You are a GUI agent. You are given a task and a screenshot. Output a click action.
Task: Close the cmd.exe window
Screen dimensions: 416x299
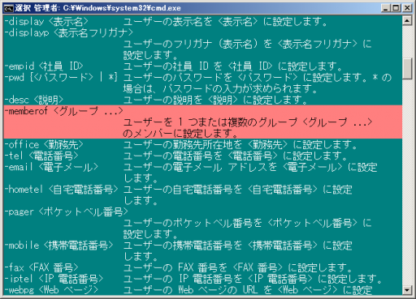pyautogui.click(x=407, y=8)
